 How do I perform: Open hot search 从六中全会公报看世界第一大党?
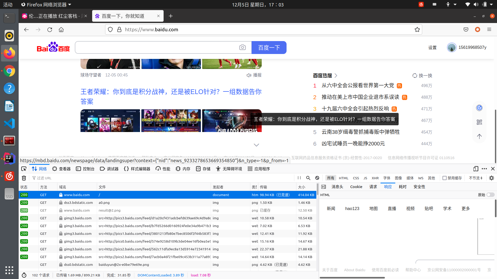[358, 86]
